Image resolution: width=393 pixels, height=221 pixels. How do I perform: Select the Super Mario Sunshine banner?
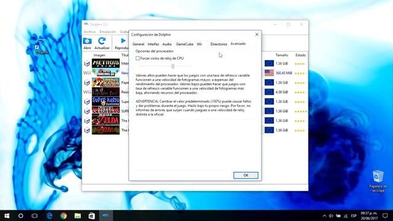[x=106, y=101]
